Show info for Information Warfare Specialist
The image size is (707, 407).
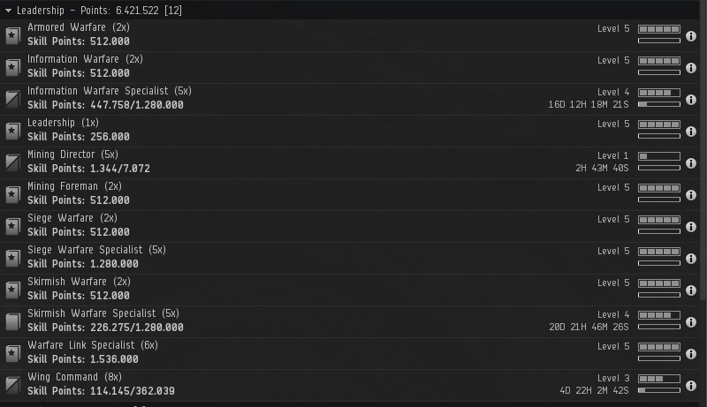click(690, 99)
